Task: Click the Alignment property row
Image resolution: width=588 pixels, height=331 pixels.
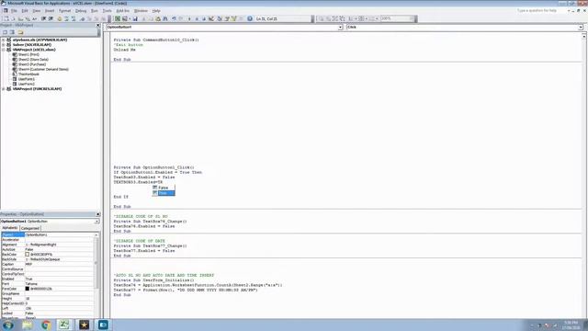Action: point(48,245)
